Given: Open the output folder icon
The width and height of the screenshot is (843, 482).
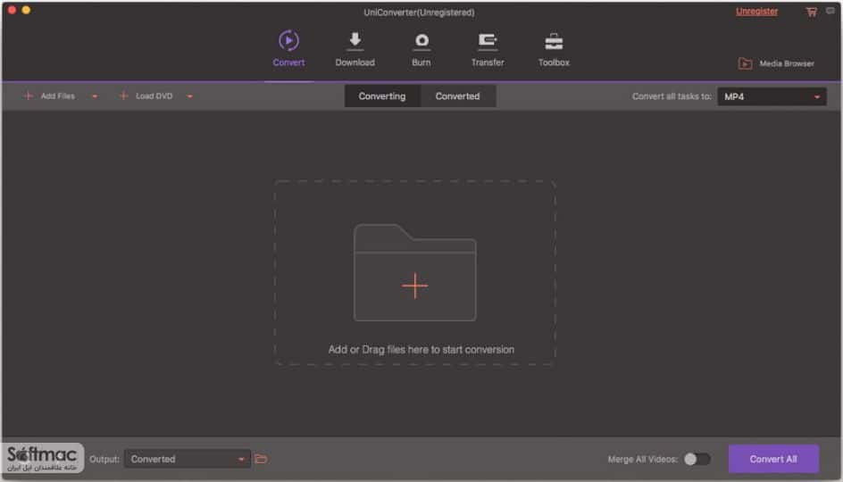Looking at the screenshot, I should pyautogui.click(x=262, y=459).
